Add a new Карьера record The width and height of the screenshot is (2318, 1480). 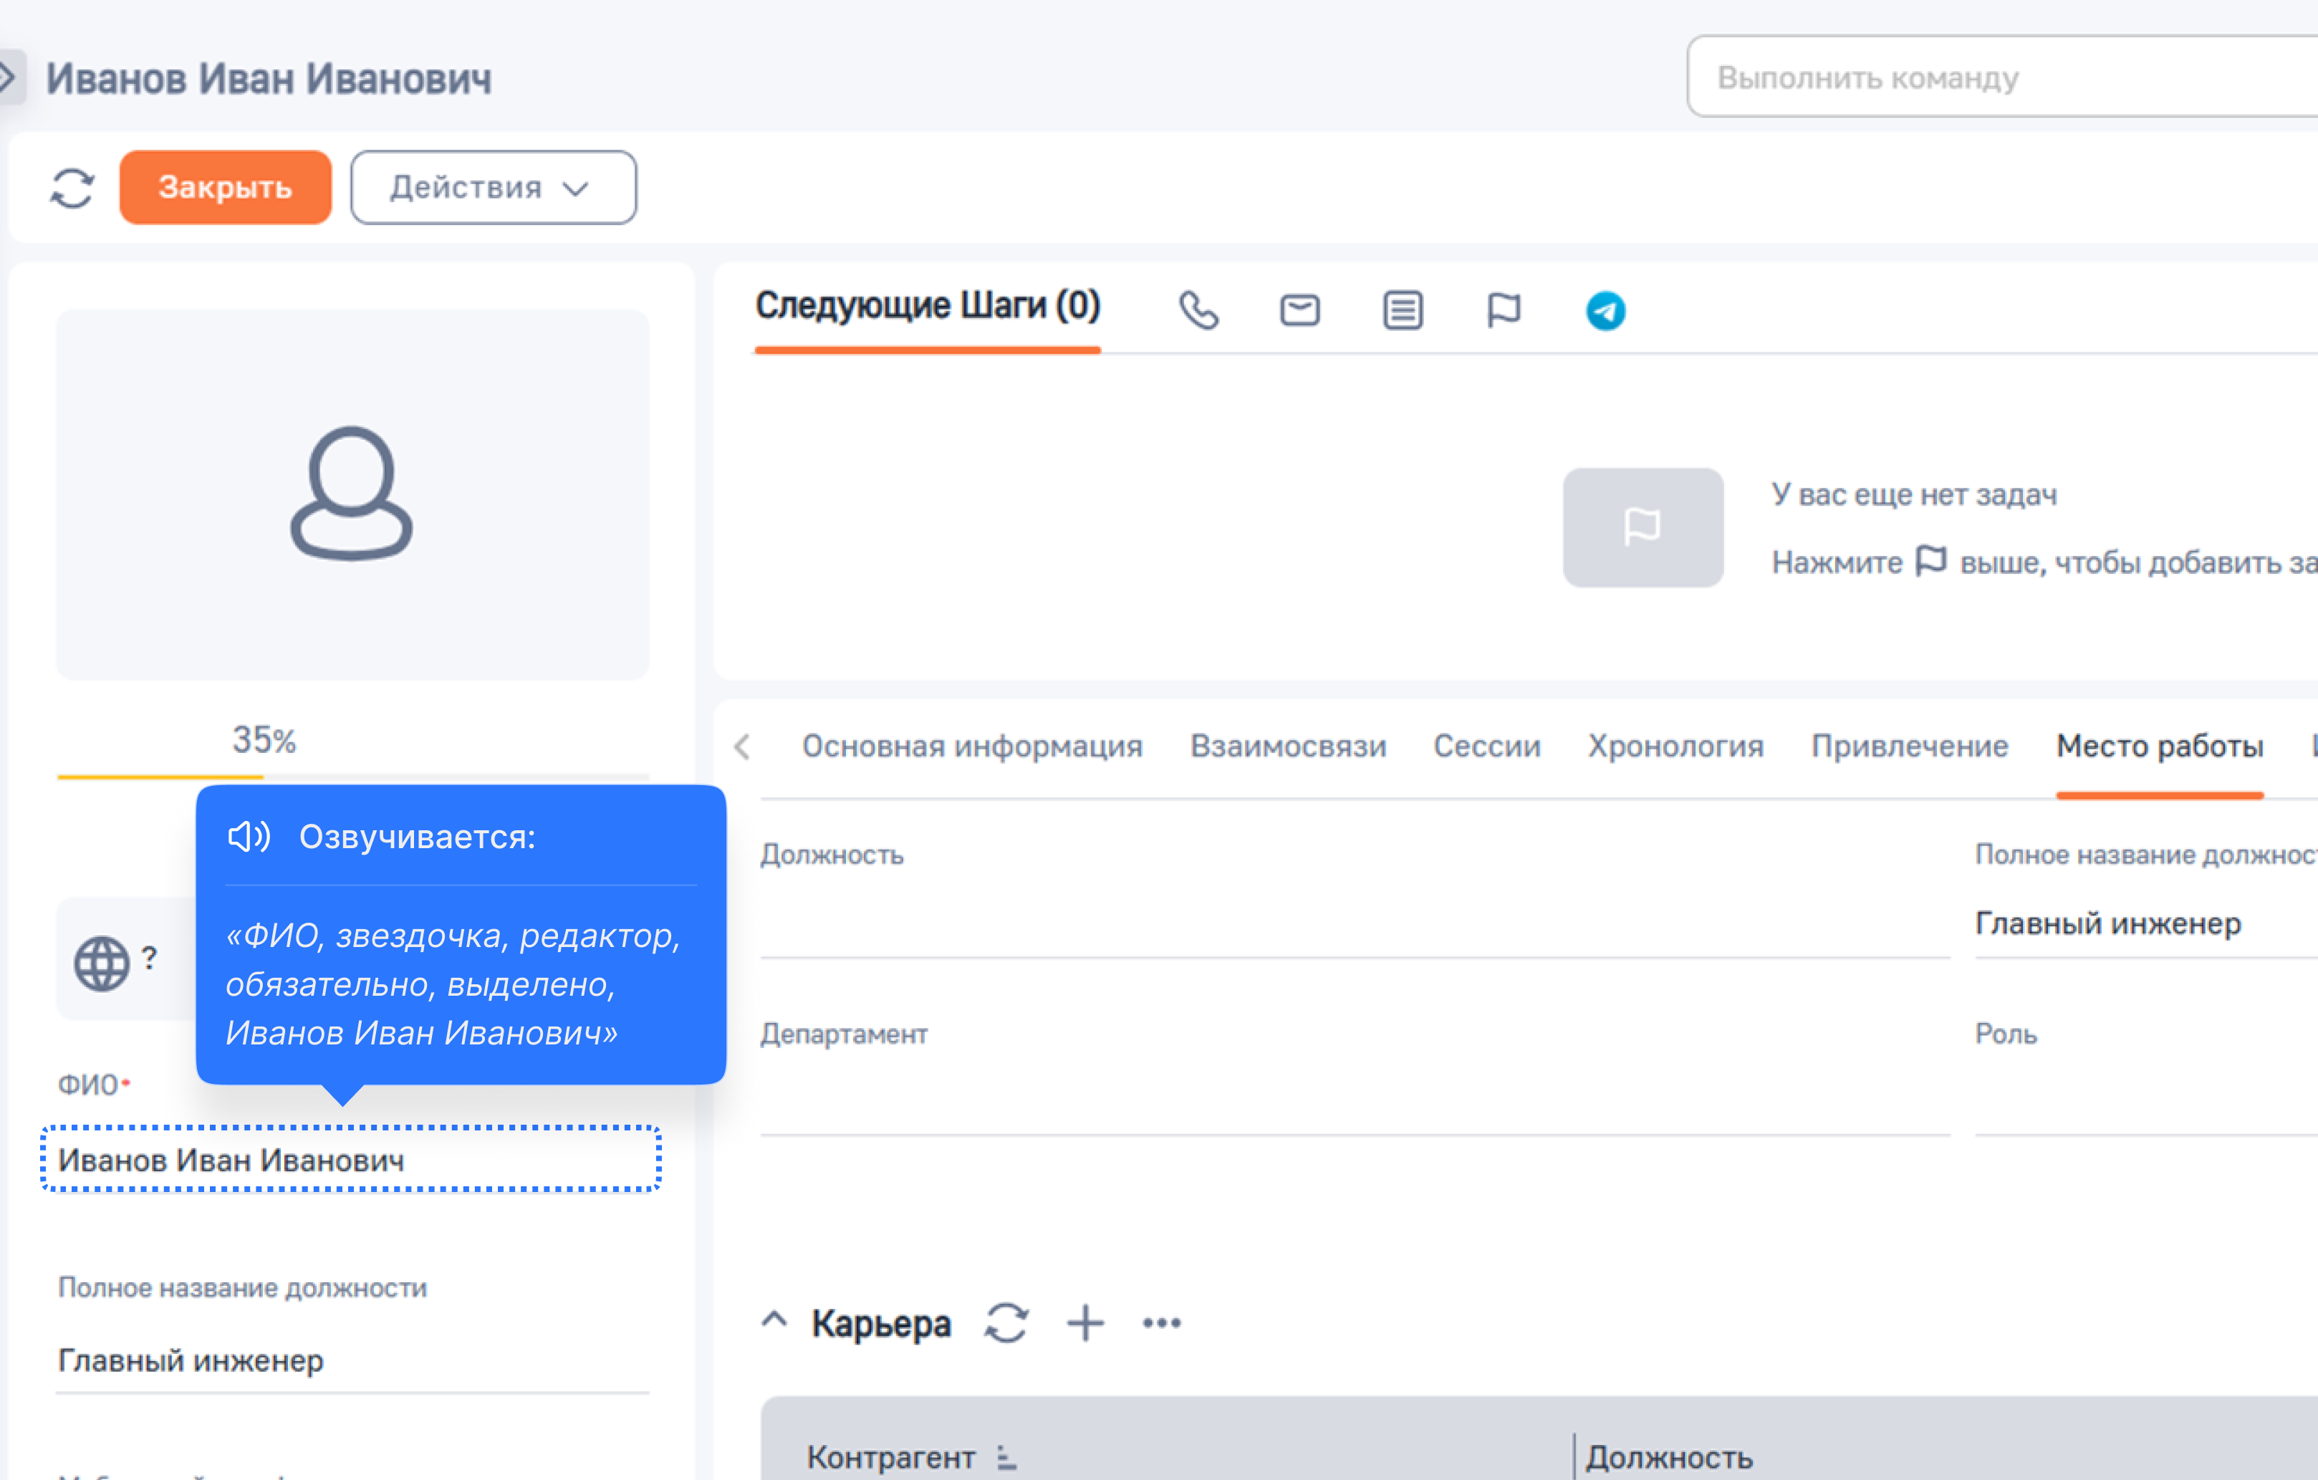tap(1085, 1322)
